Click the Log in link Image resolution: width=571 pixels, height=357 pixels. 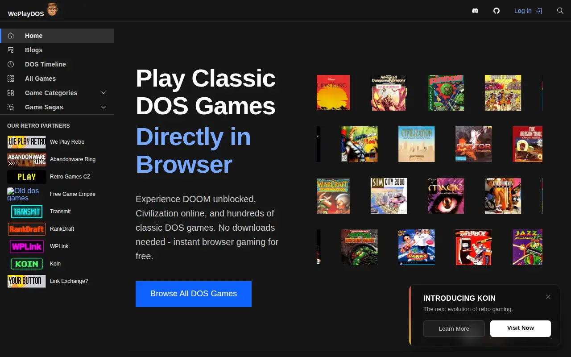528,11
